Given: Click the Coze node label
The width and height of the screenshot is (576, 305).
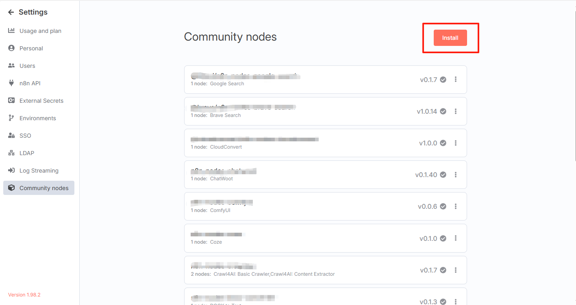Looking at the screenshot, I should (216, 242).
